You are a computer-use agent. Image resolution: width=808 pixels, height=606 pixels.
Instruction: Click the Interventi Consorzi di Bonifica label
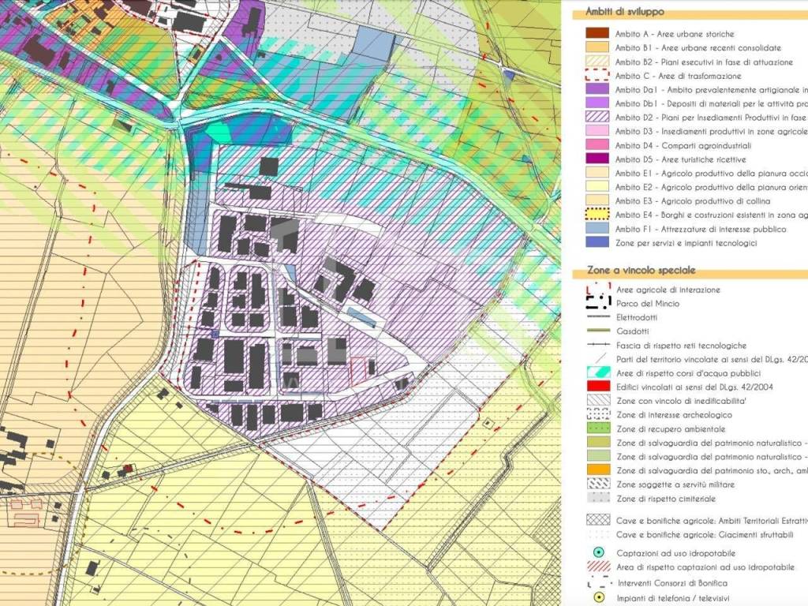tap(672, 583)
